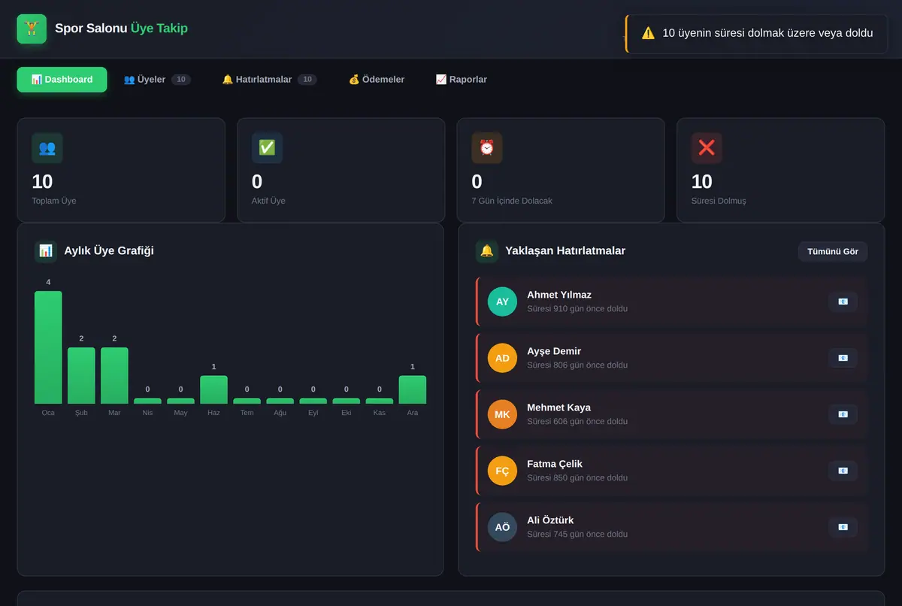Select the AY avatar for Ahmet Yılmaz
This screenshot has width=902, height=606.
tap(502, 301)
